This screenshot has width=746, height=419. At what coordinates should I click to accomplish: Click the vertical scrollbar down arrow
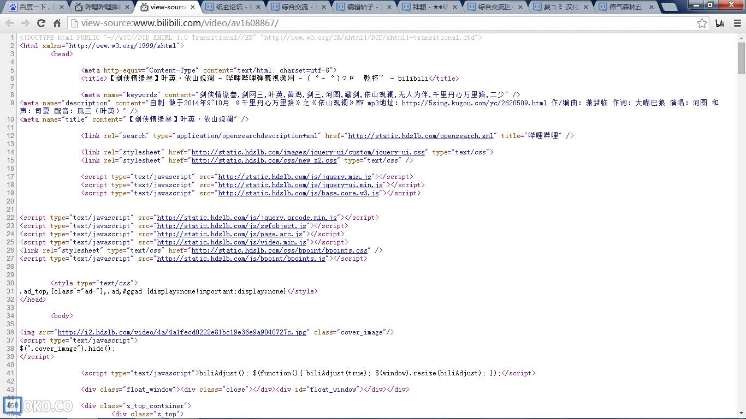coord(741,415)
